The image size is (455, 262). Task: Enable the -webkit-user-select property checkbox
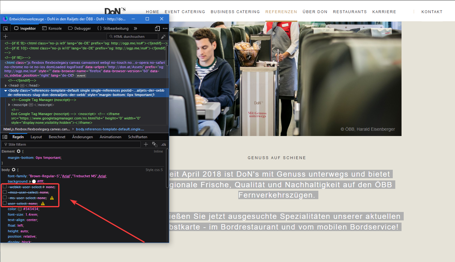point(5,187)
